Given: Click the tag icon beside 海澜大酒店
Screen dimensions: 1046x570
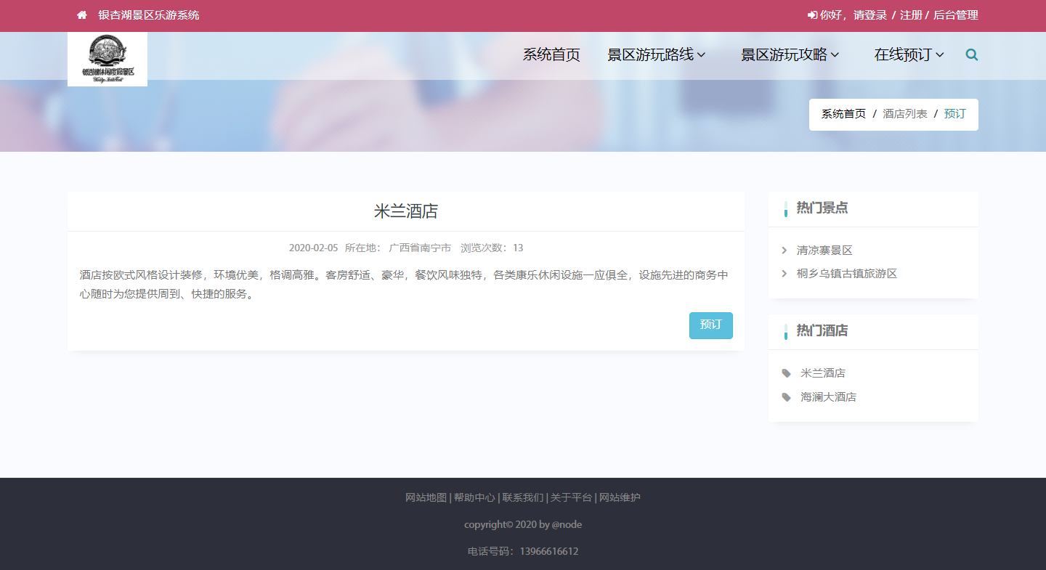Looking at the screenshot, I should [786, 397].
